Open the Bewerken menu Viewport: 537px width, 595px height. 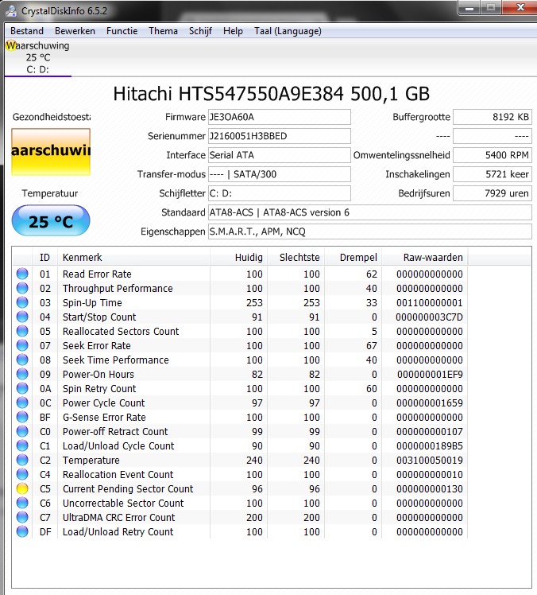point(75,31)
